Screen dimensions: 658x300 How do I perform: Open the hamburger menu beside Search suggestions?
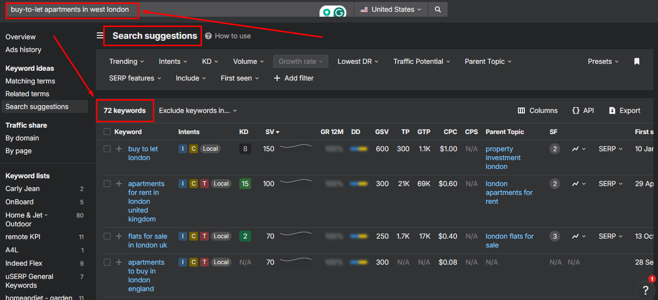tap(100, 35)
